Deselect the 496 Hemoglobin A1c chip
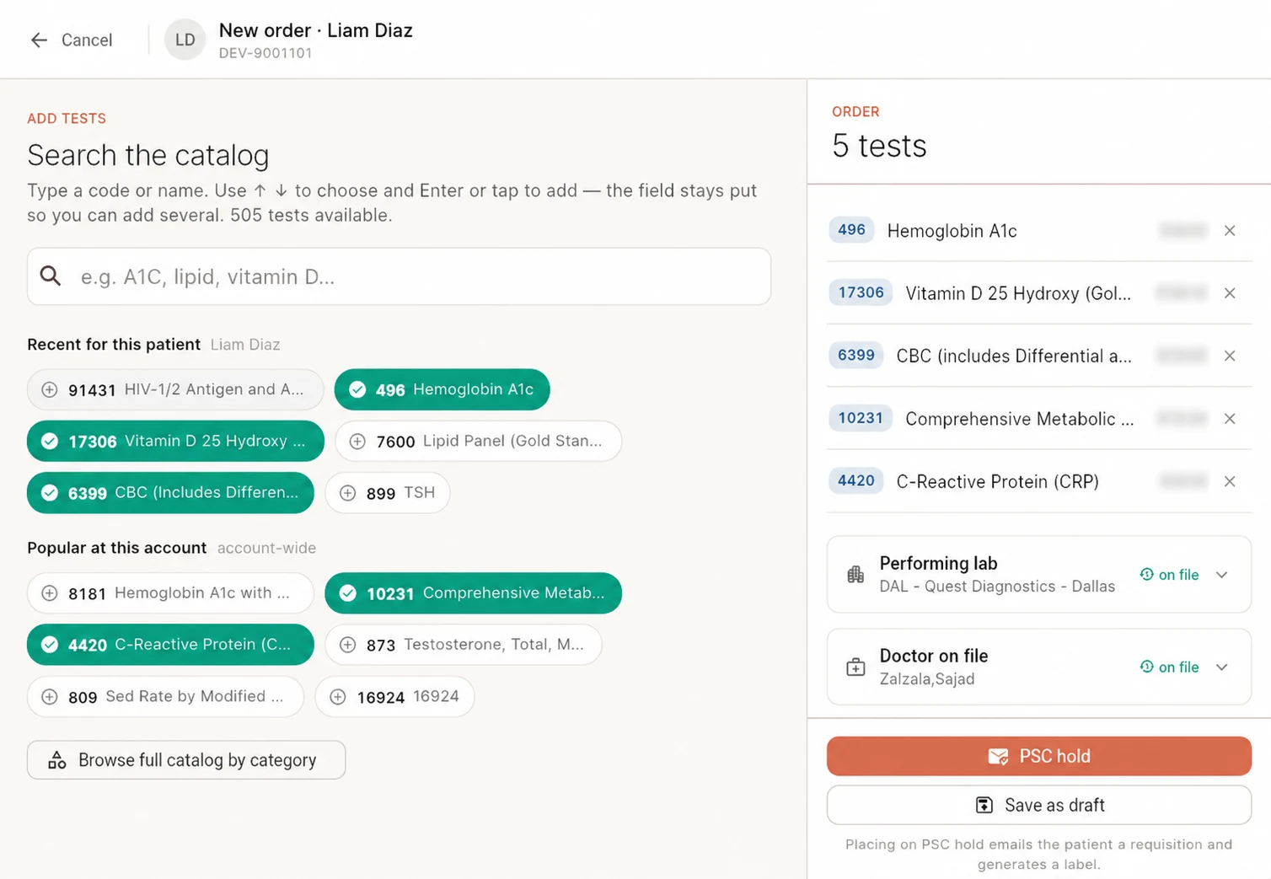The height and width of the screenshot is (879, 1271). pos(442,389)
